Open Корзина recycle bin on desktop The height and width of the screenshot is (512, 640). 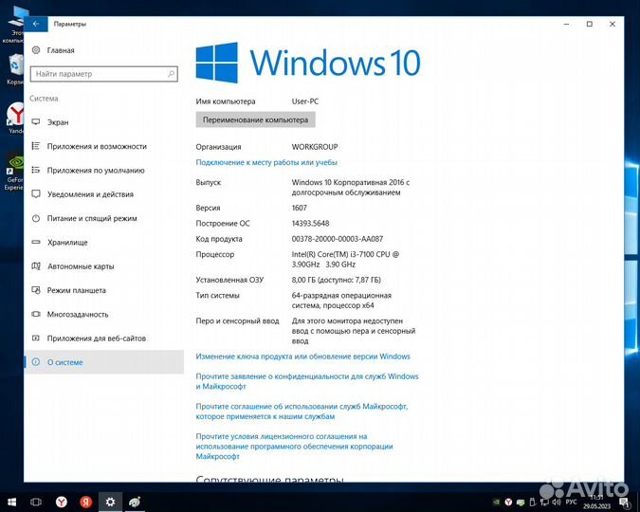(x=16, y=66)
